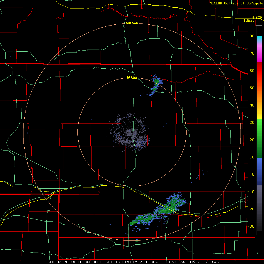
Task: Click the '70' value on dBZ scale
Action: (x=252, y=53)
